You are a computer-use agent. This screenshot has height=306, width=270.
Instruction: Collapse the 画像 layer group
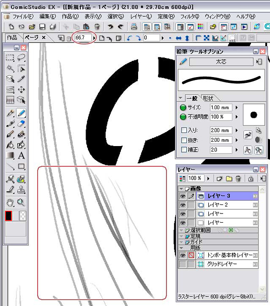(x=181, y=189)
